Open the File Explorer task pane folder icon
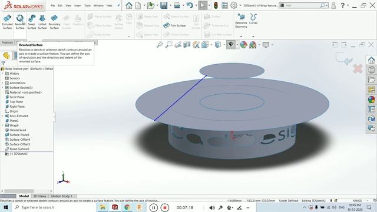The height and width of the screenshot is (212, 377). coord(372,80)
